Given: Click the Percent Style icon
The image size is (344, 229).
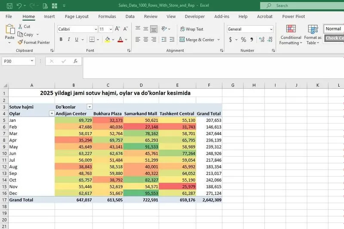Looking at the screenshot, I should 243,40.
